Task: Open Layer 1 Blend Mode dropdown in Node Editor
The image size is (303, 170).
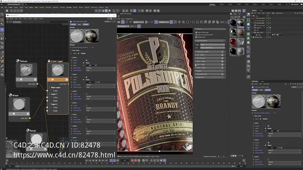Action: click(101, 68)
